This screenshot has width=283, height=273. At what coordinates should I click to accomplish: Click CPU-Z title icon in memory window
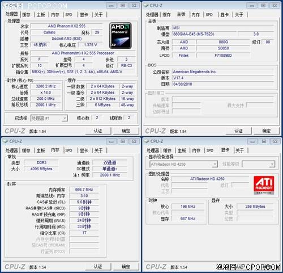[6, 141]
